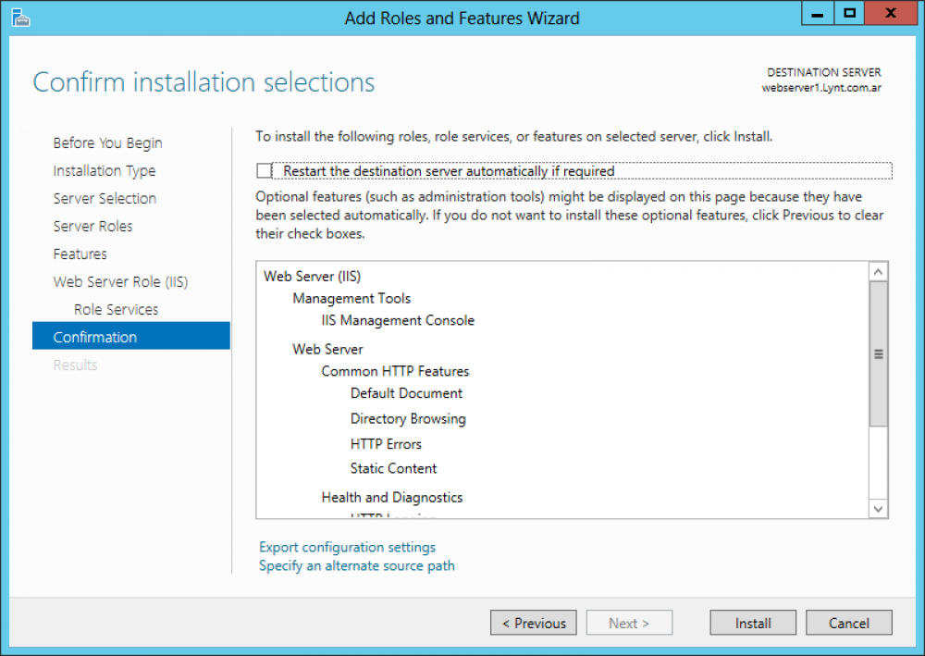Go to the Server Selection step

click(x=105, y=198)
